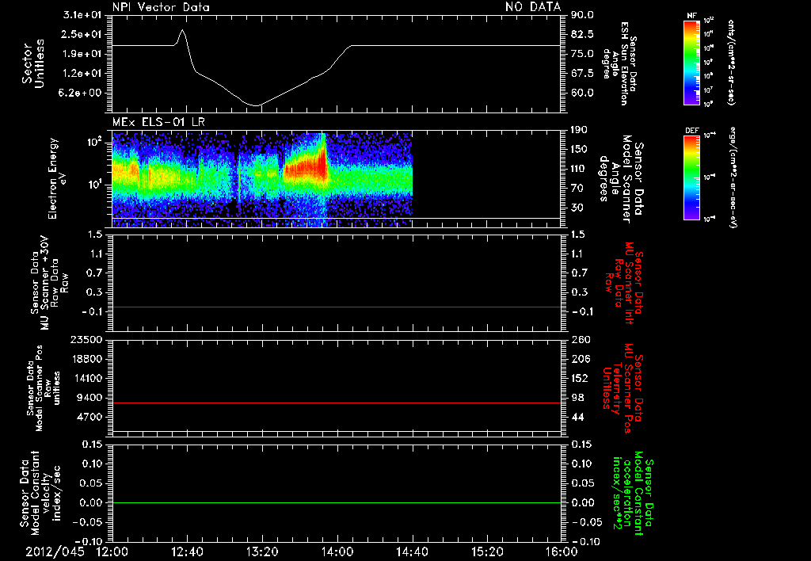Click the 44 telemetry tick label
The width and height of the screenshot is (811, 561).
pyautogui.click(x=577, y=417)
